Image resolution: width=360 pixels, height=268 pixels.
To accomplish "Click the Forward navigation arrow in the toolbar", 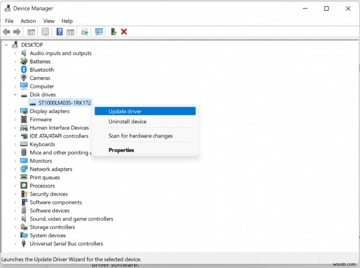I will point(17,31).
